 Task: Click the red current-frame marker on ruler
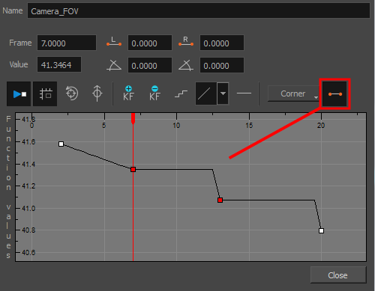[133, 118]
